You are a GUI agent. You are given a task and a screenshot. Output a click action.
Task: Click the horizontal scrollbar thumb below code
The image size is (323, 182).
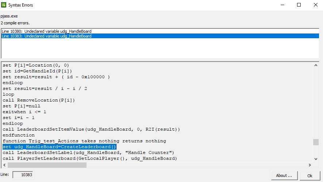pyautogui.click(x=47, y=165)
